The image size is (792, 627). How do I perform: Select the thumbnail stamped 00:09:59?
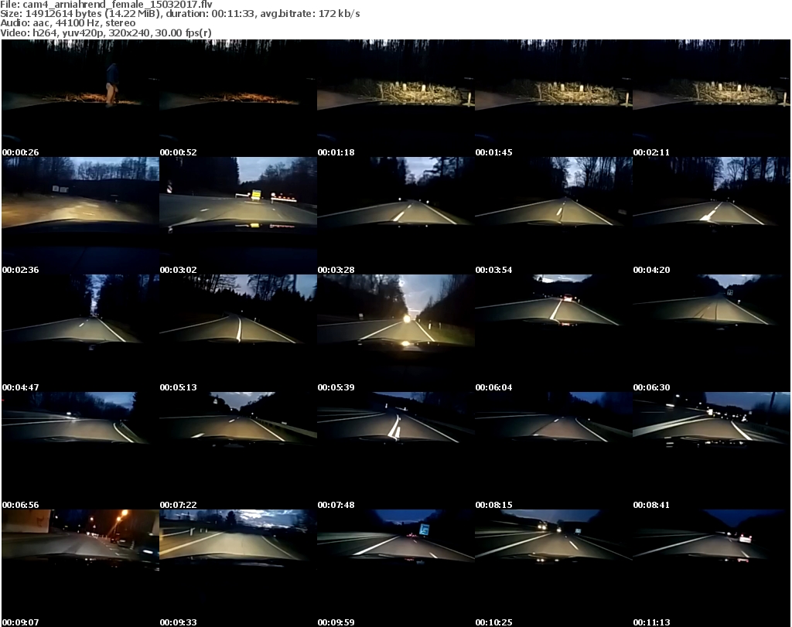395,568
